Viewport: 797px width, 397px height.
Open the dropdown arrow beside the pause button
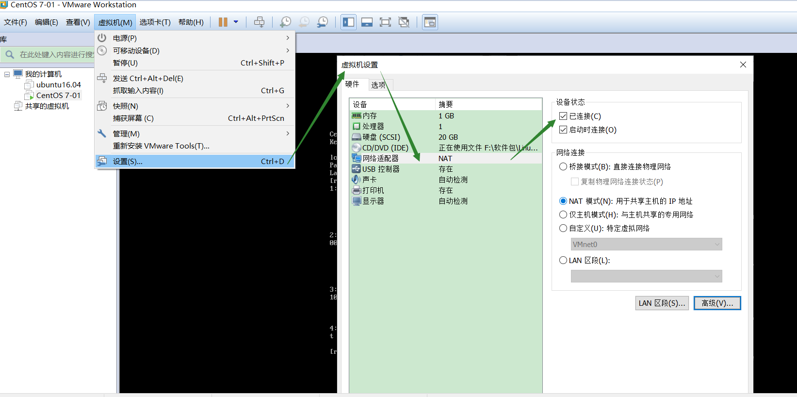tap(236, 22)
